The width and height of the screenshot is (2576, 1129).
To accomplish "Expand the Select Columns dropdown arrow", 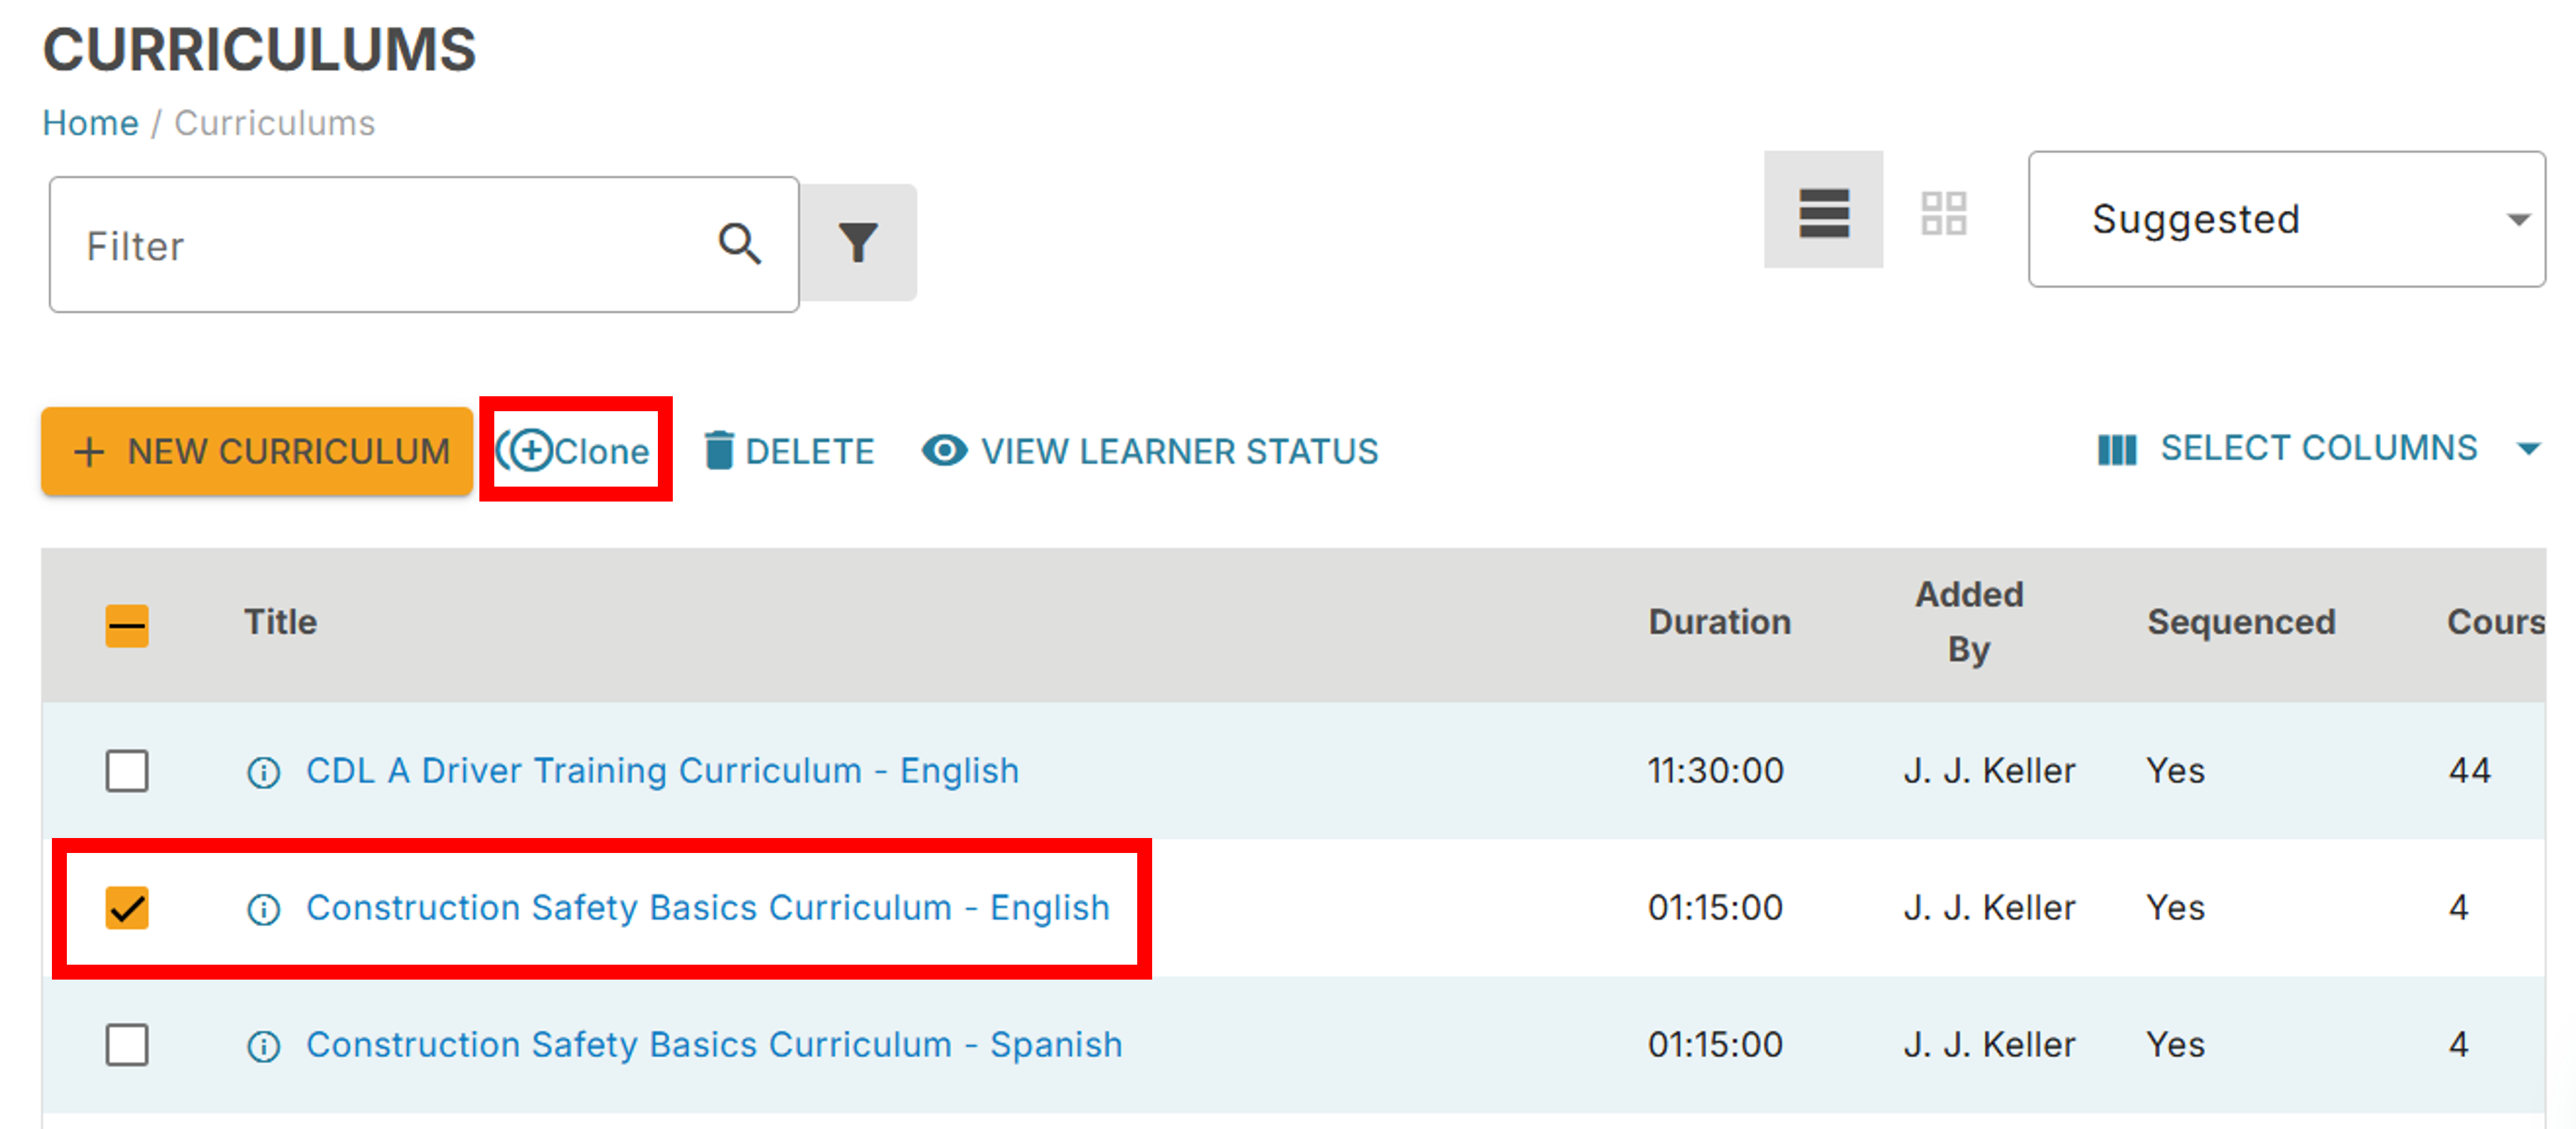I will pyautogui.click(x=2530, y=449).
